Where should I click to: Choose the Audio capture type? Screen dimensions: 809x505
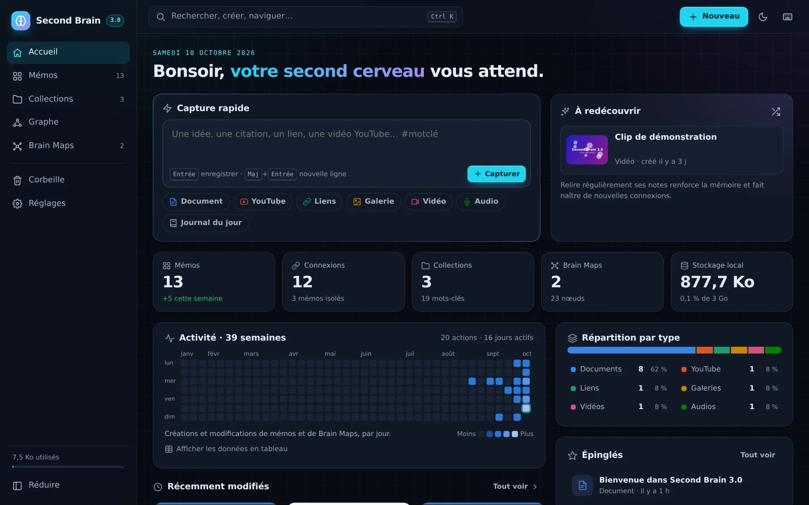[480, 202]
